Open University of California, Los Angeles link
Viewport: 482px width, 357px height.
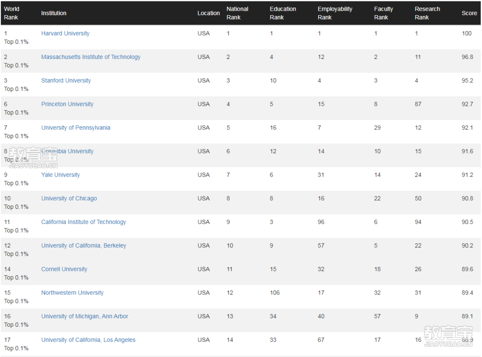(88, 340)
